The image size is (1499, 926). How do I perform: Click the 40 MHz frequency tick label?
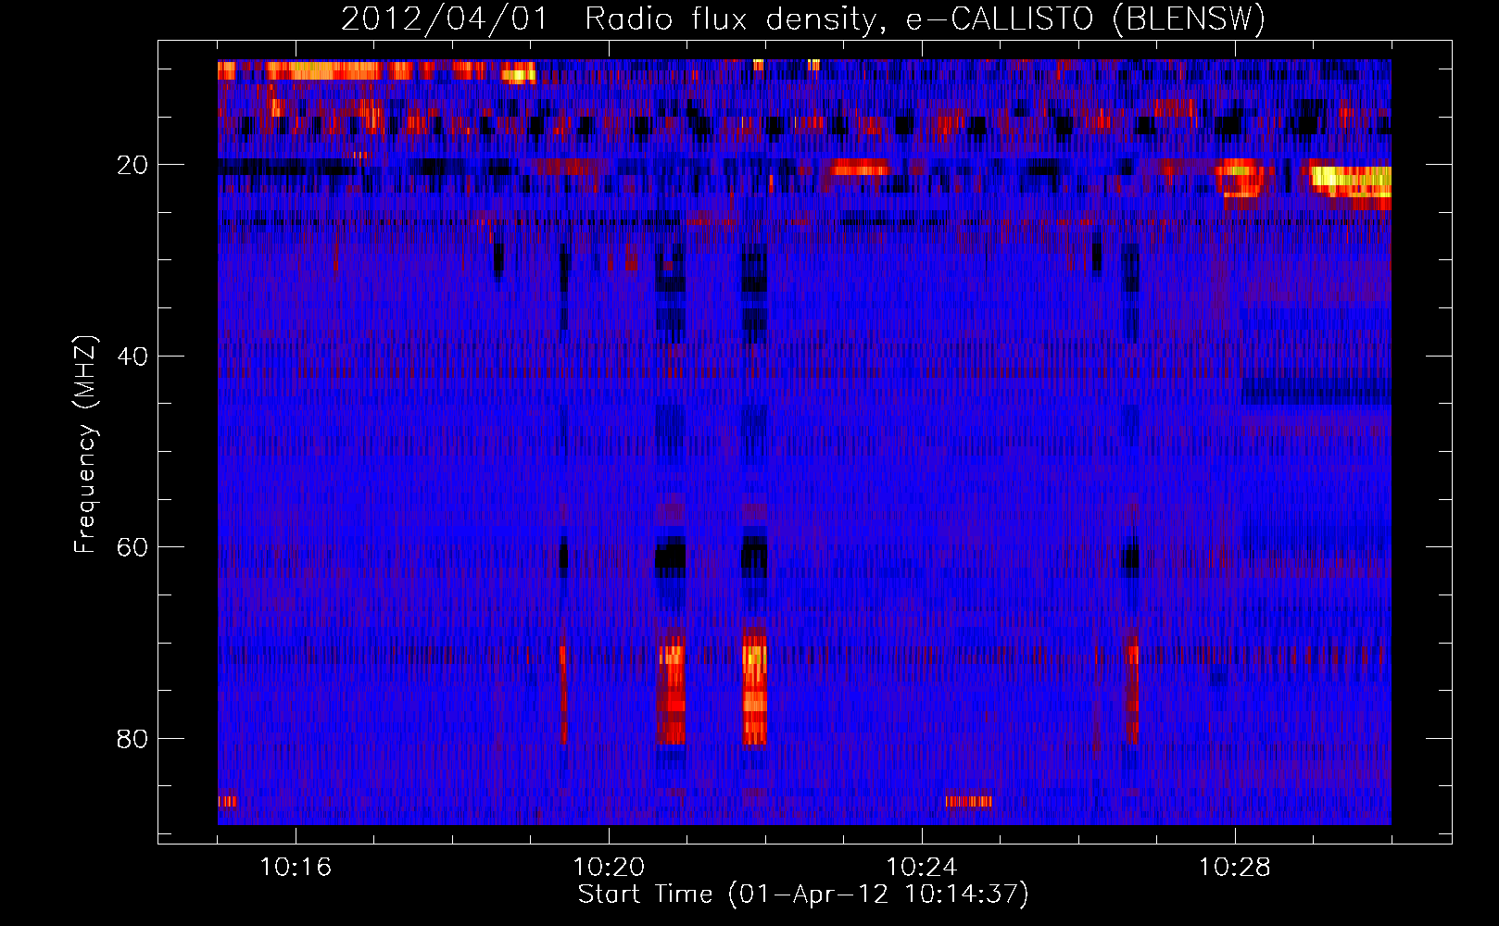[x=132, y=357]
